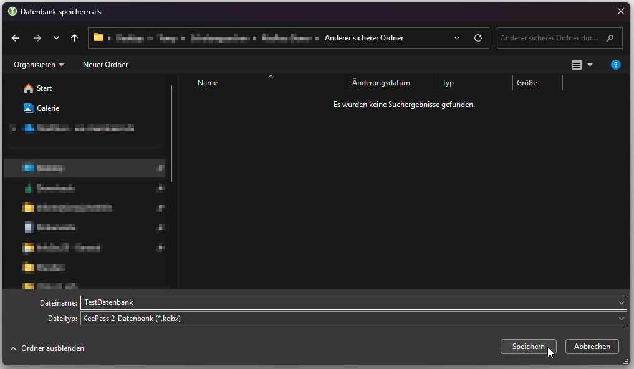Refresh the current folder view

pos(478,38)
